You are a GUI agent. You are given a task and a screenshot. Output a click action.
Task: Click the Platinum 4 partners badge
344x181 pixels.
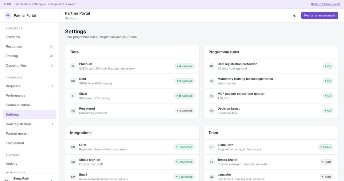pyautogui.click(x=185, y=66)
